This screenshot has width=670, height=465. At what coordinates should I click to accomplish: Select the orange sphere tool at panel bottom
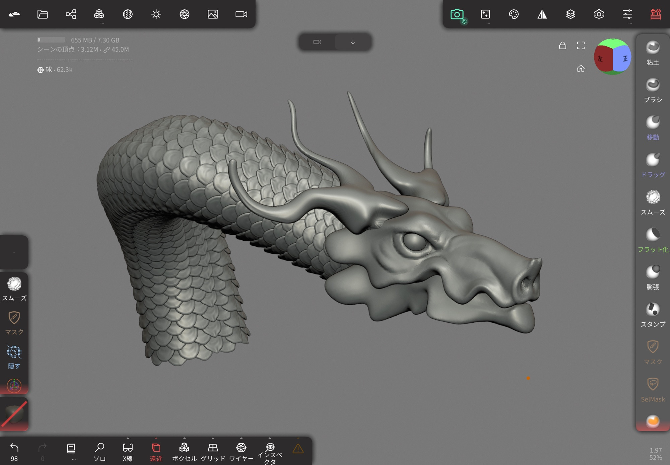[x=653, y=421]
